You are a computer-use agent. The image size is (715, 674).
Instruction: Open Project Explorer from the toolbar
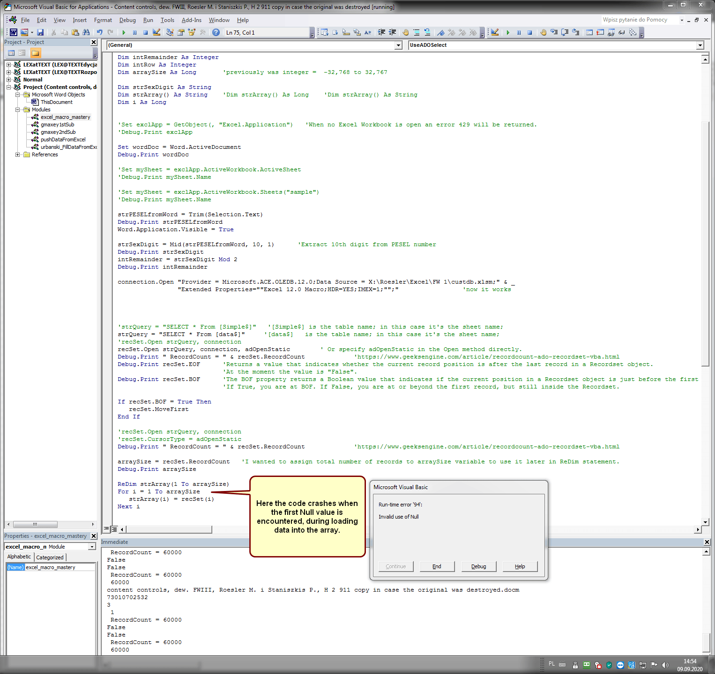(170, 32)
